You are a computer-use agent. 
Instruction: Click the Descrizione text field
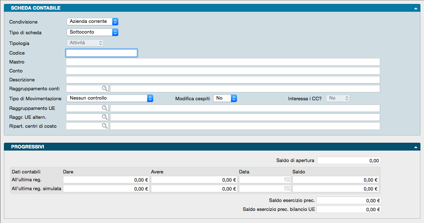223,80
